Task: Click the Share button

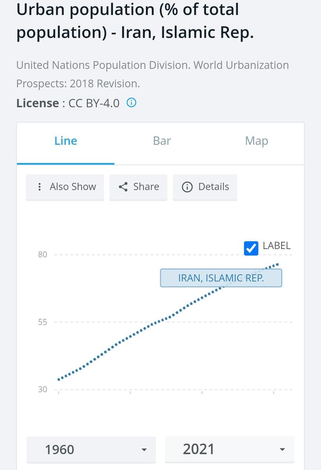Action: (138, 187)
